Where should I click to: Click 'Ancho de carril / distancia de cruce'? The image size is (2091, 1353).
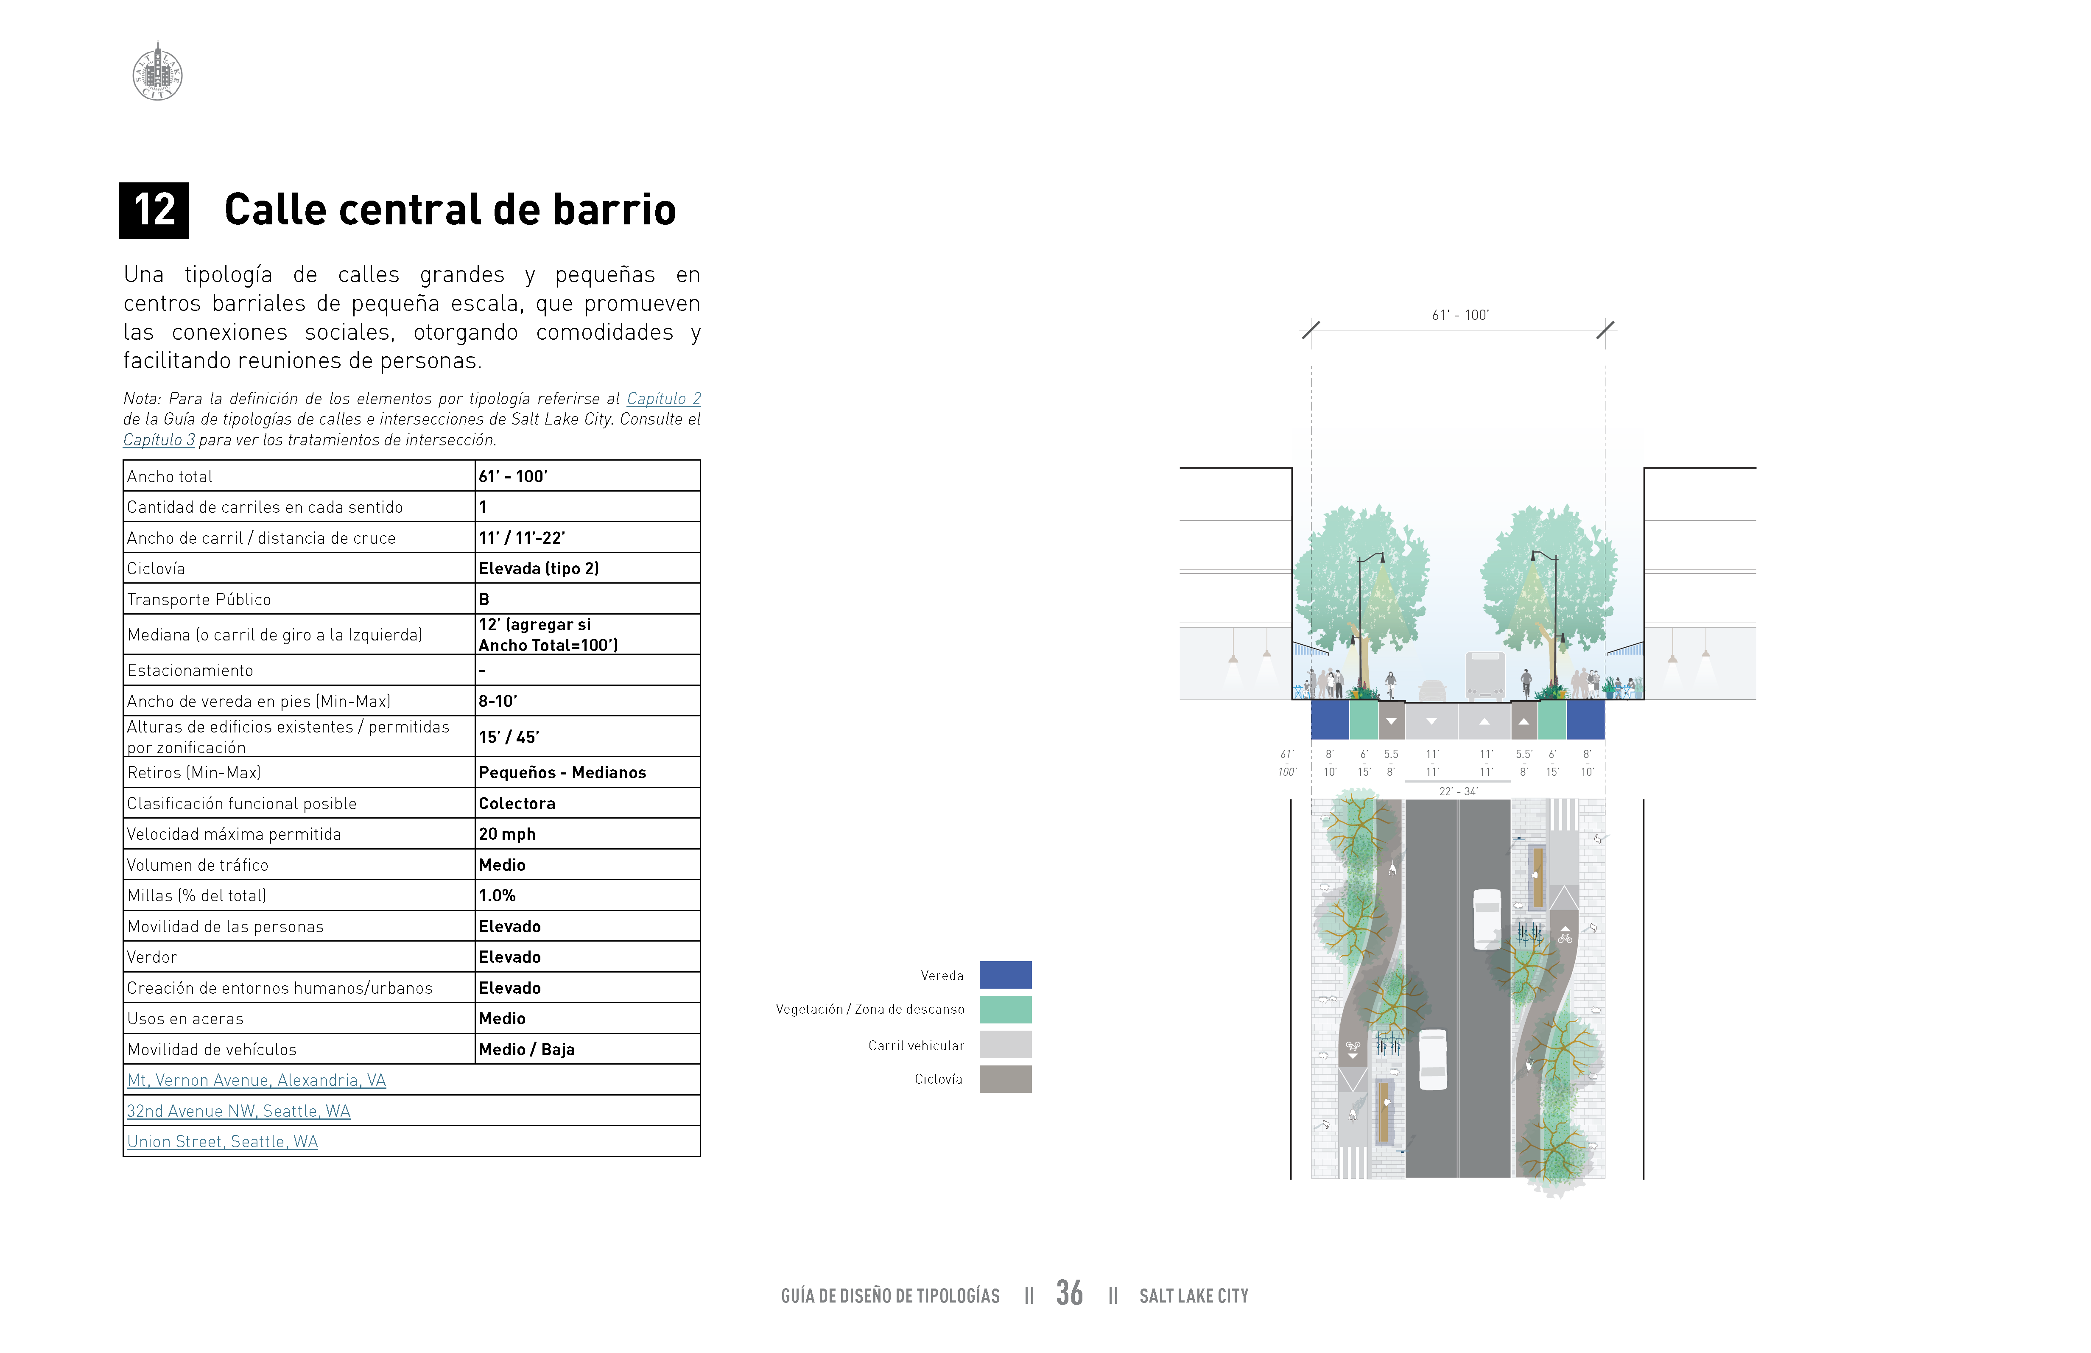(261, 539)
